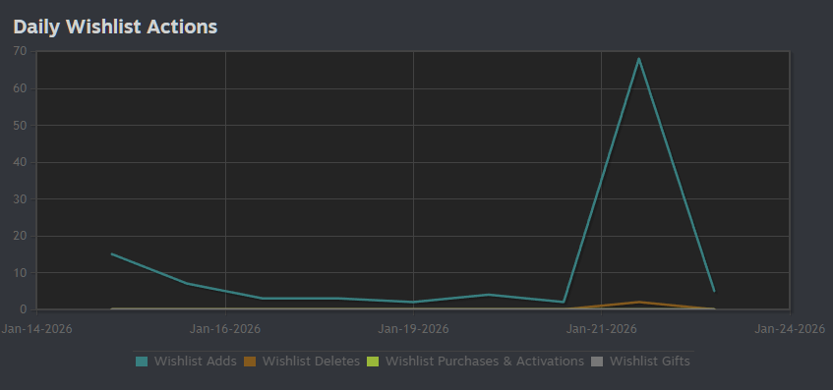Click the Jan-19-2026 axis label
This screenshot has width=833, height=390.
click(413, 329)
